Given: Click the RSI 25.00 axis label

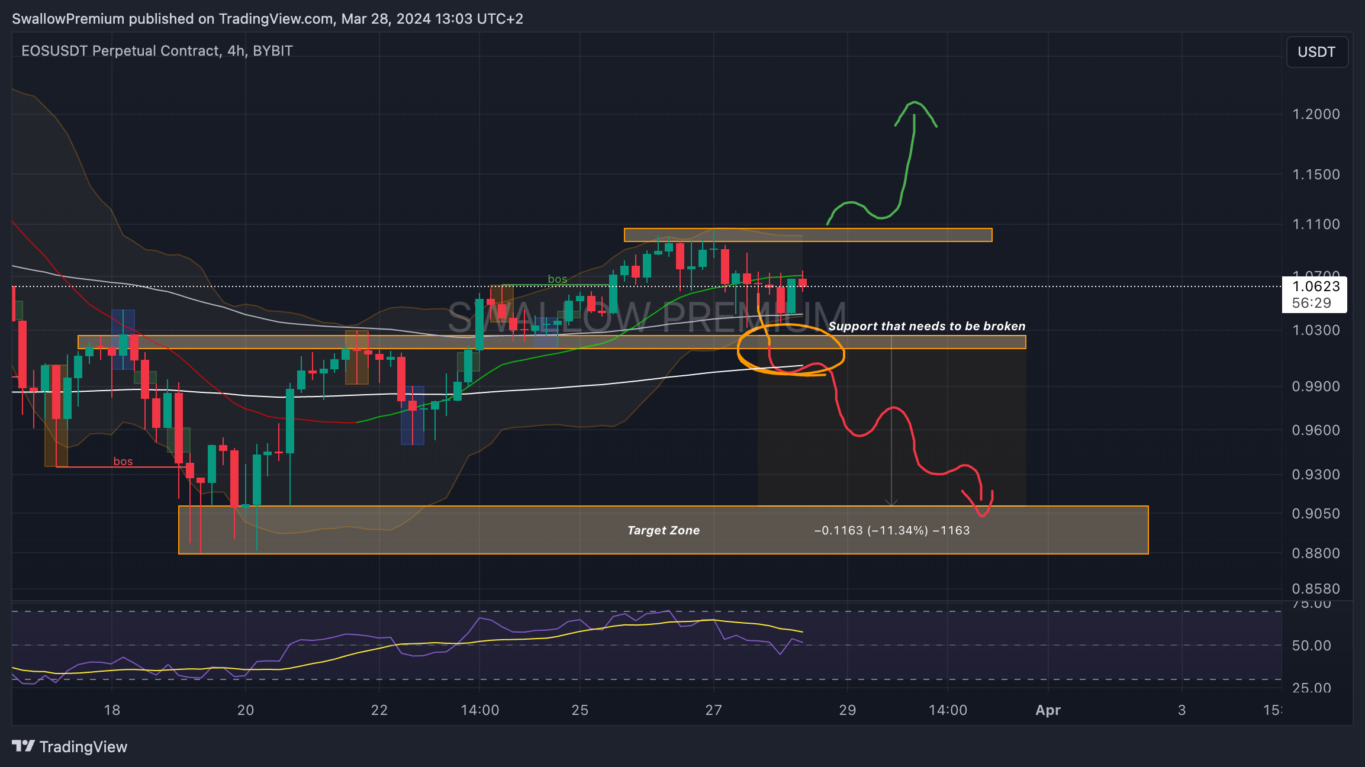Looking at the screenshot, I should [1312, 688].
